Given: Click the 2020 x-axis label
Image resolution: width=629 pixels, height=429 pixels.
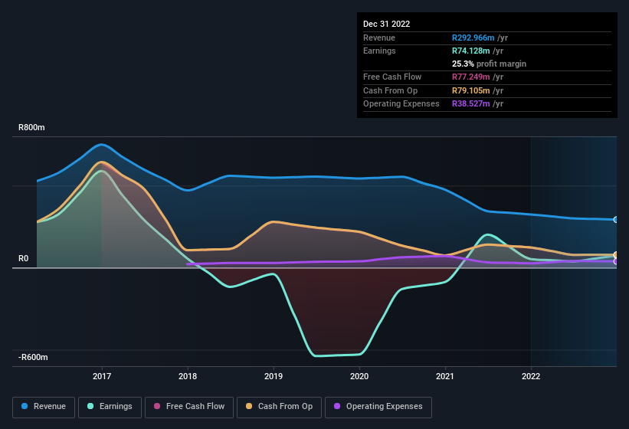Looking at the screenshot, I should (359, 376).
